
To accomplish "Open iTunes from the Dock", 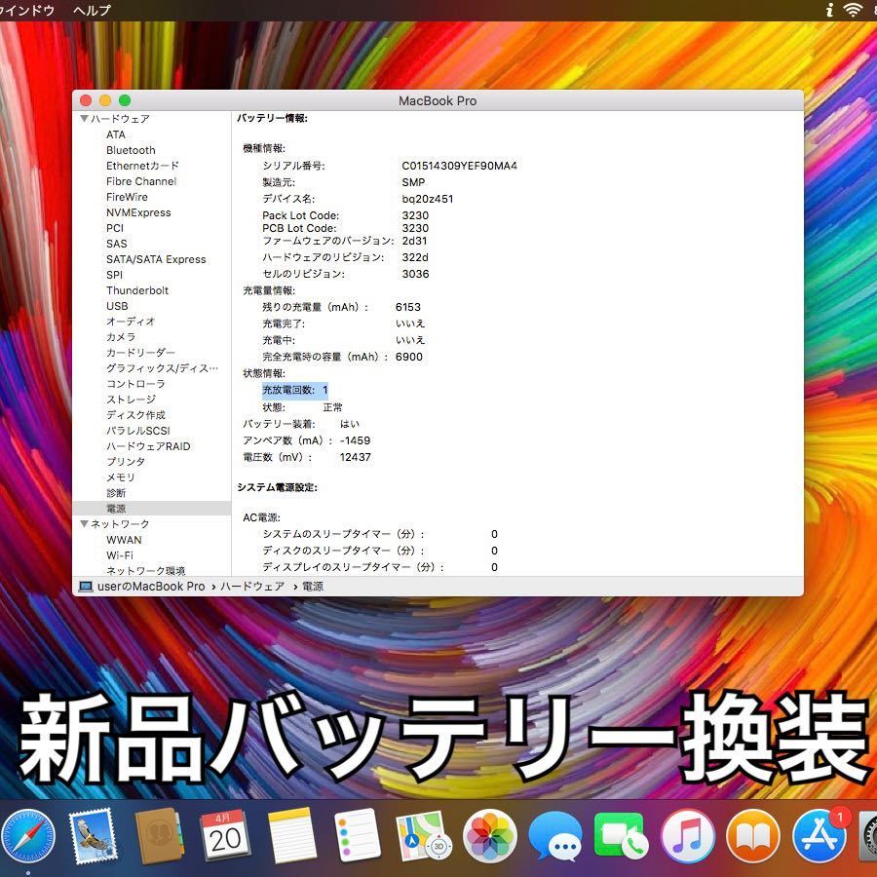I will pyautogui.click(x=688, y=837).
